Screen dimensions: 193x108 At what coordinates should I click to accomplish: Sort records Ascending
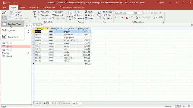(x=44, y=12)
